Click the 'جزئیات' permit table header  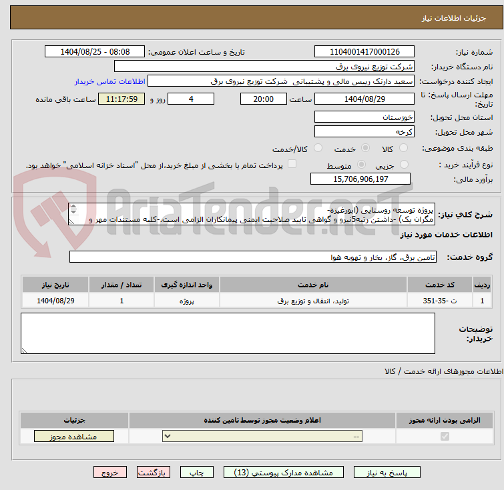(x=74, y=420)
